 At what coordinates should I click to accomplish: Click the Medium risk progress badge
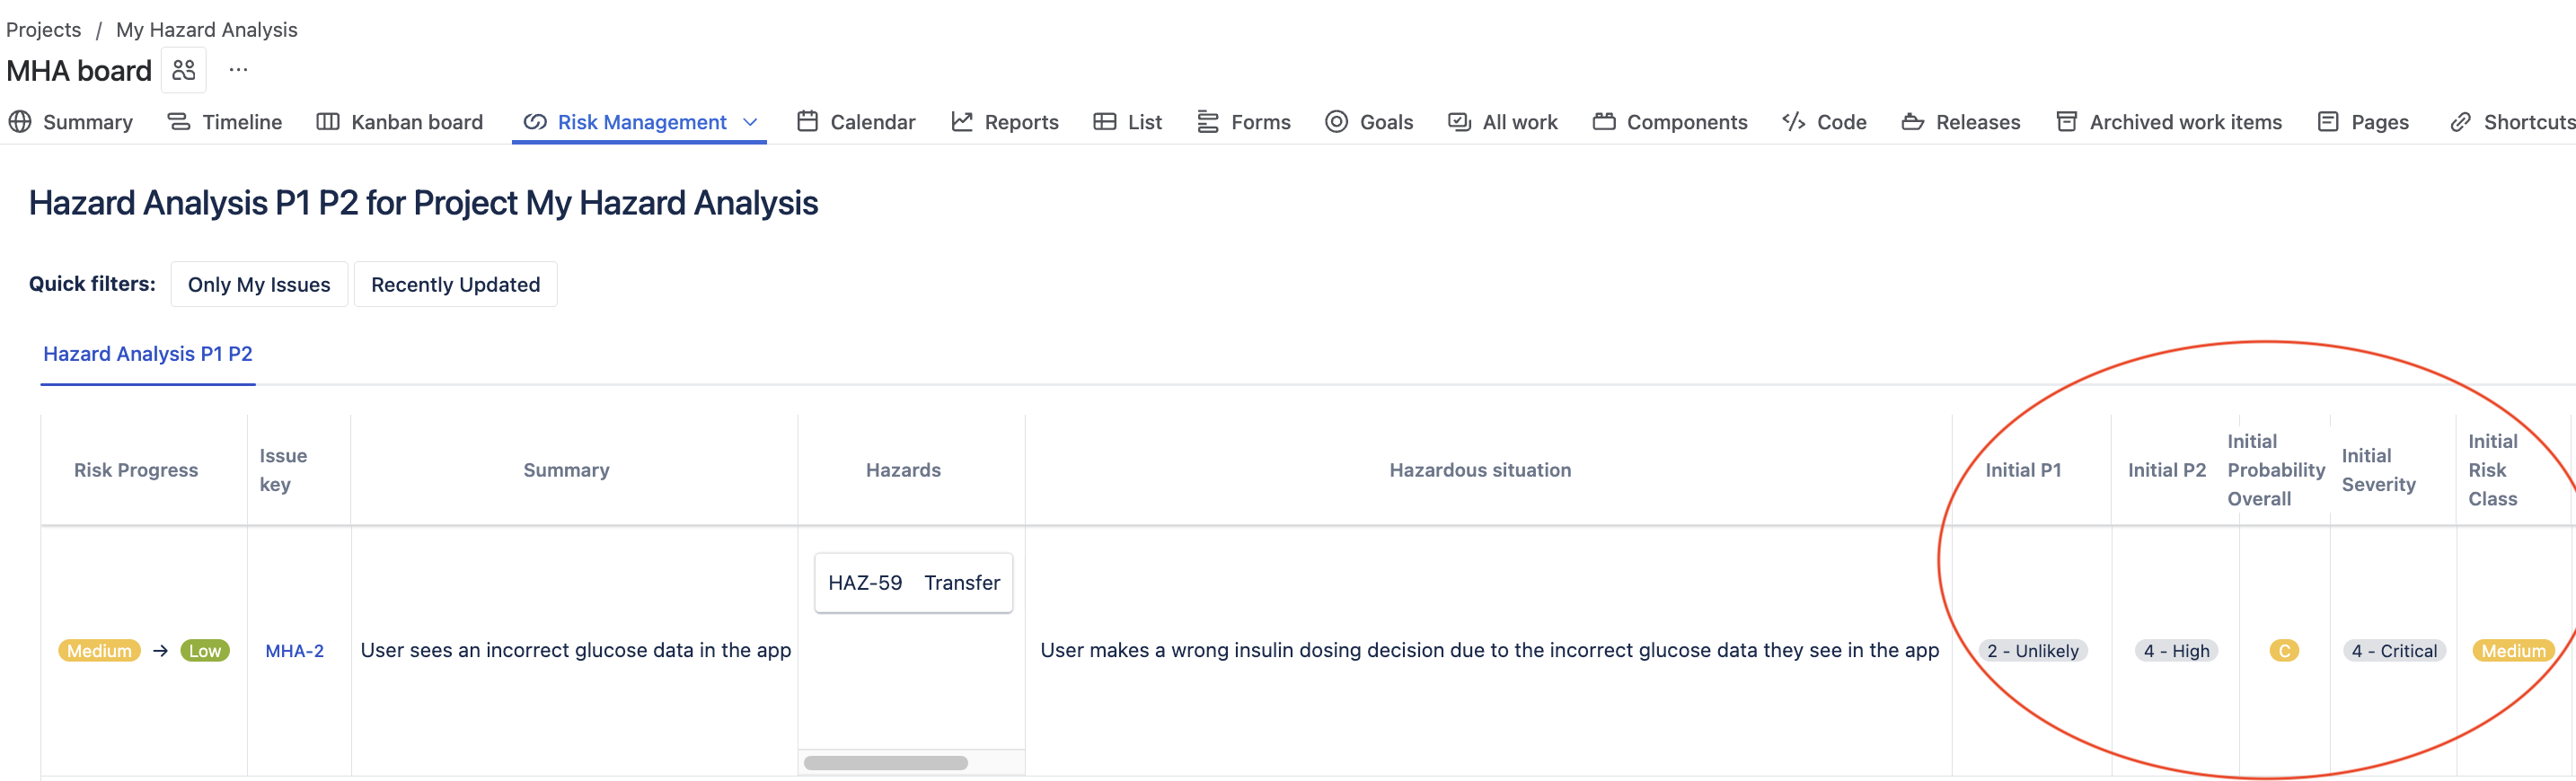(99, 651)
